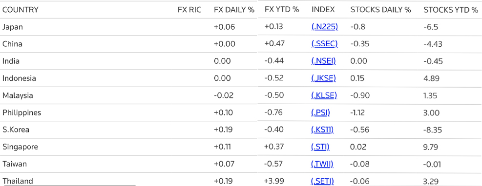Open the .N225 index link
This screenshot has height=186, width=482.
(x=325, y=27)
